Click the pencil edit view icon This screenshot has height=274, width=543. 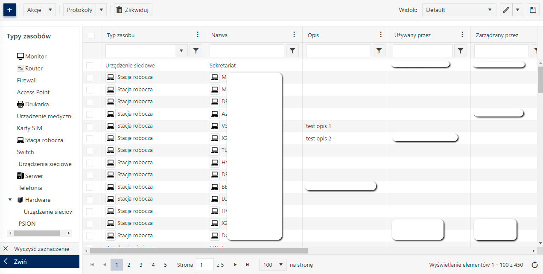click(x=506, y=10)
